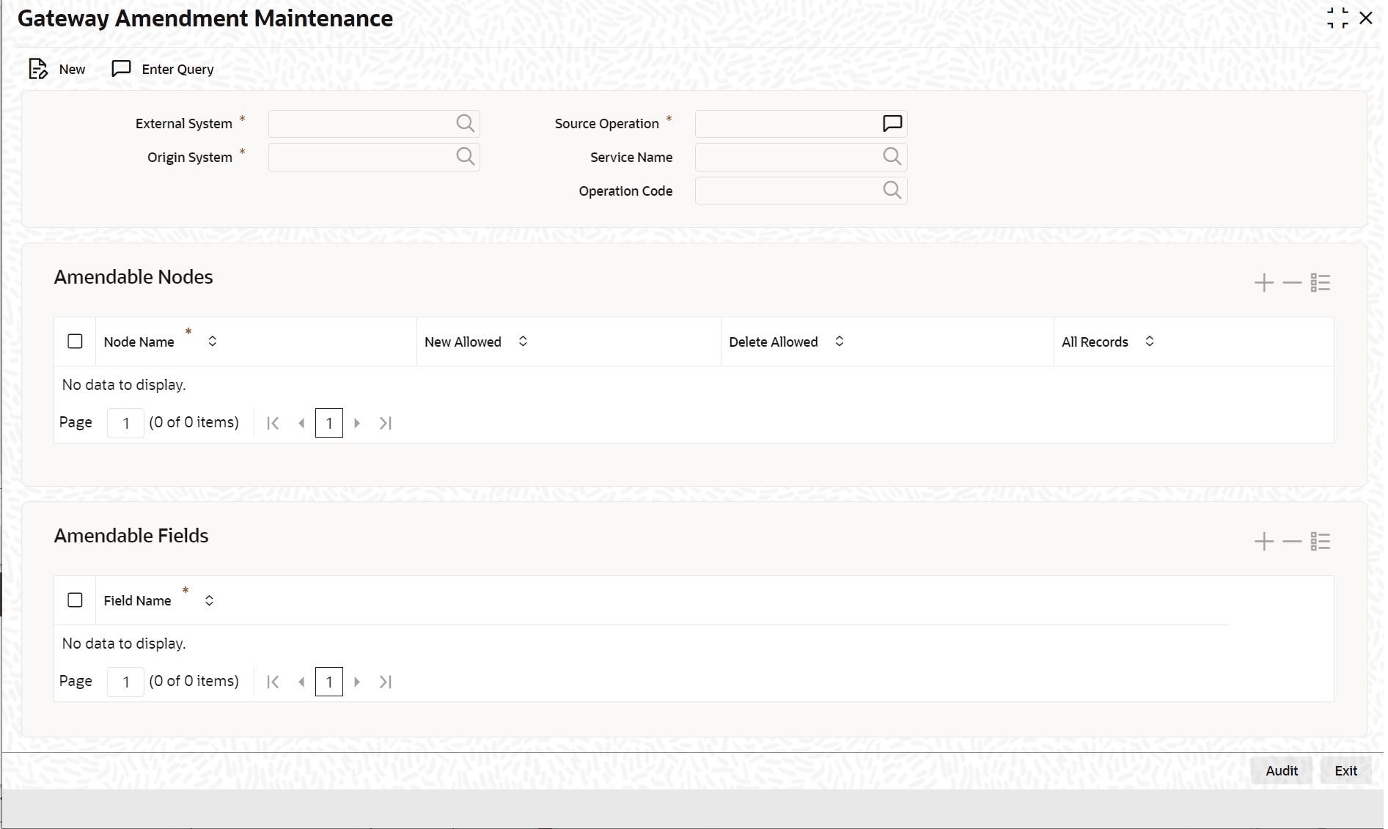Screen dimensions: 1388x829
Task: Sort the Delete Allowed column
Action: [x=840, y=341]
